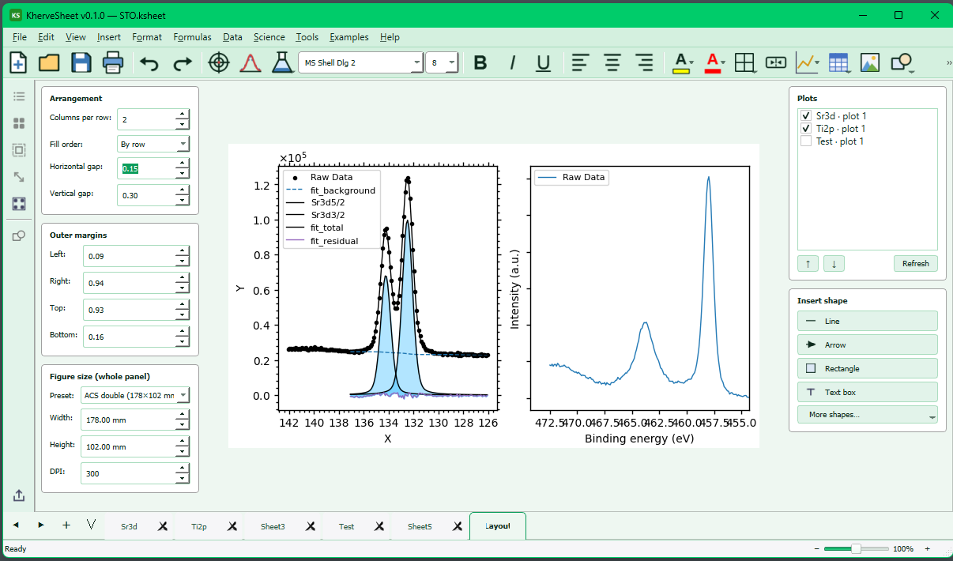Insert an Arrow shape
This screenshot has height=561, width=953.
tap(867, 345)
